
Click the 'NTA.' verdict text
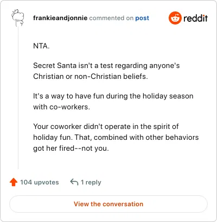coord(41,46)
